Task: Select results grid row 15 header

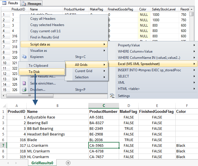Action: point(6,90)
